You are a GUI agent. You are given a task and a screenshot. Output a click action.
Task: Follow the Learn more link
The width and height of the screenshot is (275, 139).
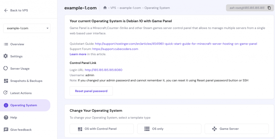click(x=78, y=54)
